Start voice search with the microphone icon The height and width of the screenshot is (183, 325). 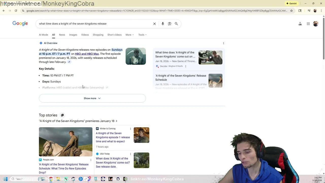pos(163,24)
